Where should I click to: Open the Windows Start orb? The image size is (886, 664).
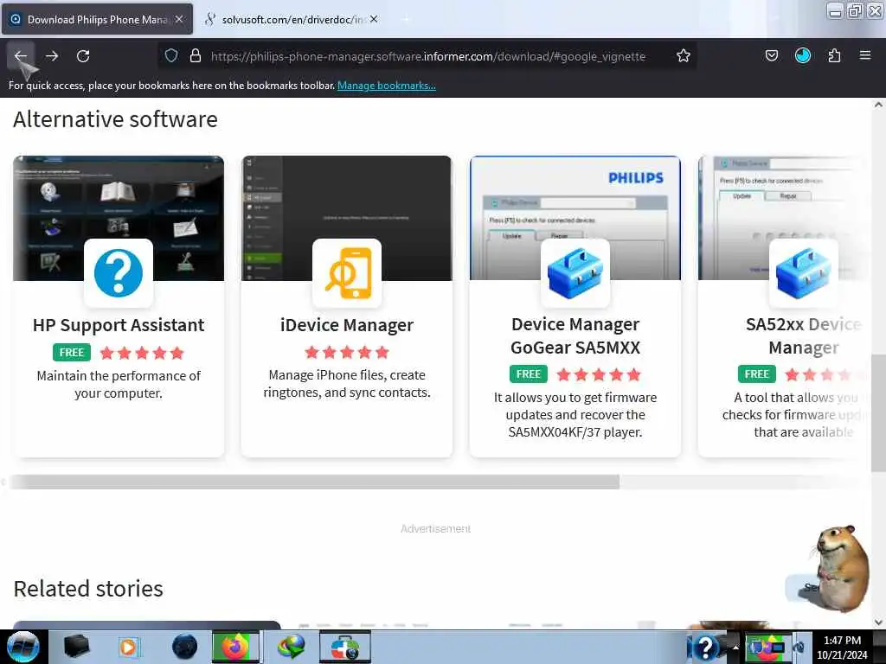(23, 647)
